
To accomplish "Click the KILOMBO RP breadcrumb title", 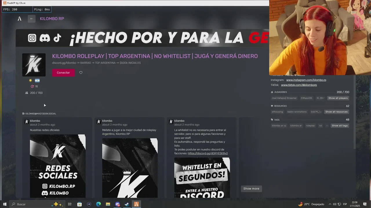I will click(52, 19).
